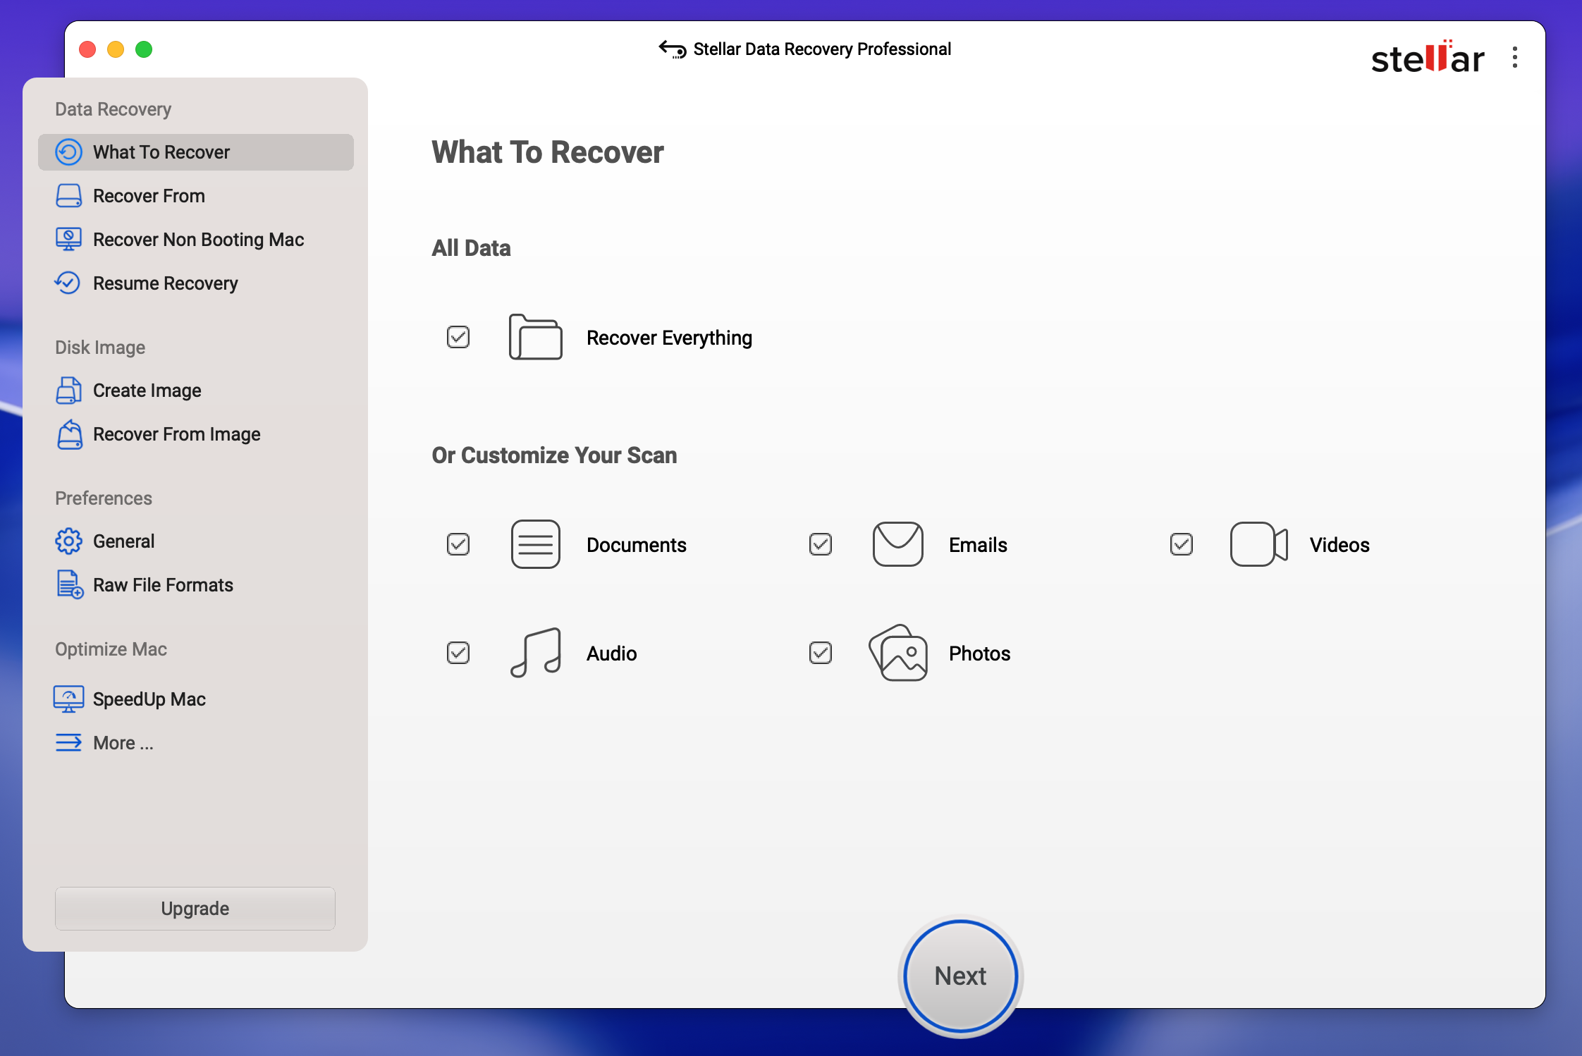This screenshot has width=1582, height=1056.
Task: Click the Photos stacked-pictures icon
Action: pos(898,653)
